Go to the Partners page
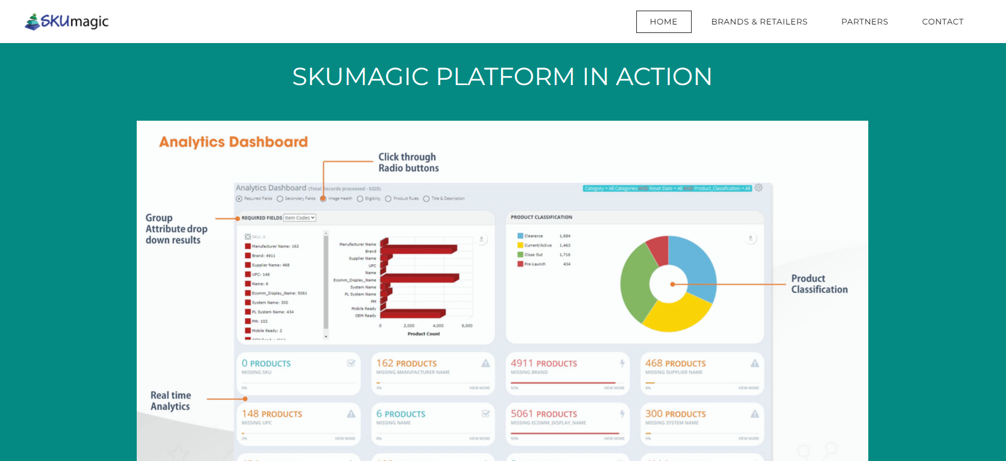 [x=864, y=22]
